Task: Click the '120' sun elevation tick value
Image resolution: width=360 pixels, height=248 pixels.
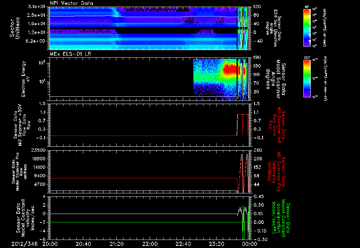Action: (257, 7)
